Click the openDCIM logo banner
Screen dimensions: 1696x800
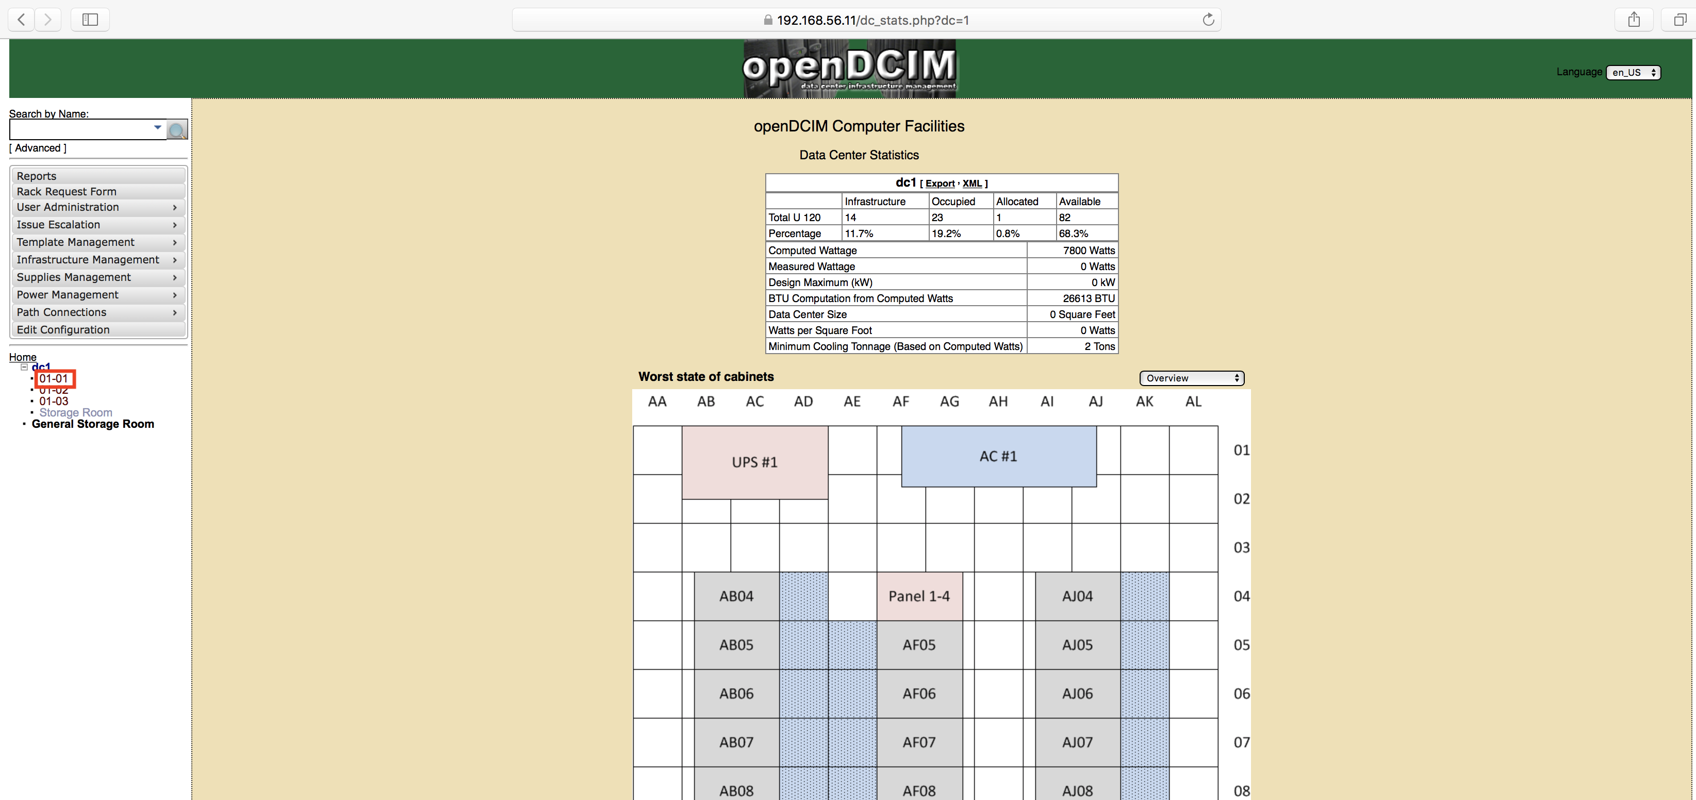click(x=849, y=69)
